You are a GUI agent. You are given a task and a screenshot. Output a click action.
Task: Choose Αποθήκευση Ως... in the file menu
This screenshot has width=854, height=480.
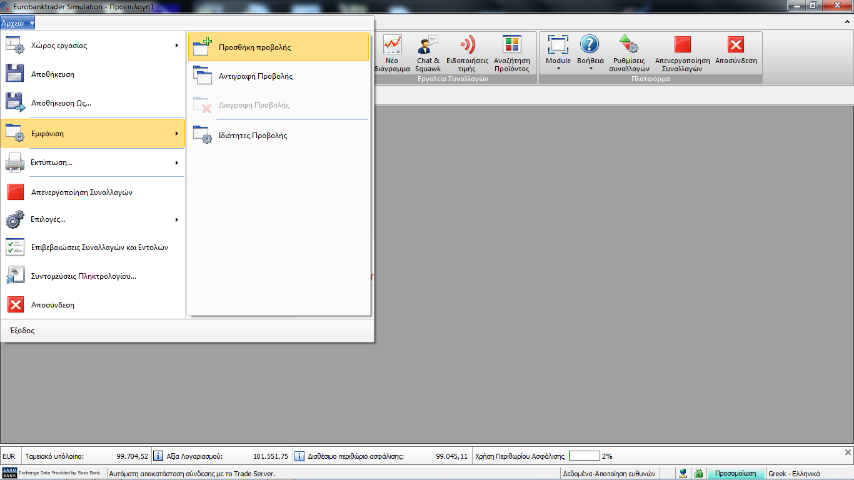click(x=93, y=103)
